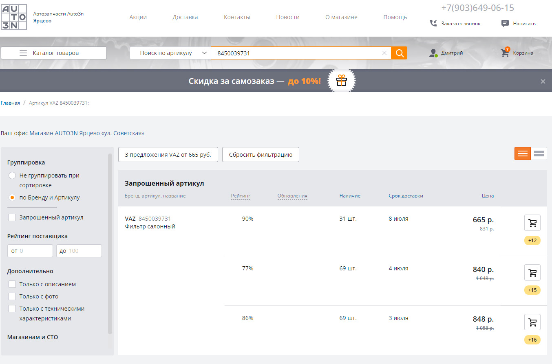Image resolution: width=552 pixels, height=364 pixels.
Task: Click the 3 июля delivery date
Action: [x=398, y=318]
